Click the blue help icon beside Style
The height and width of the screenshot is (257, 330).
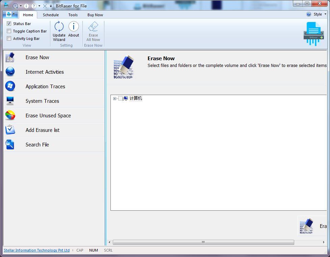308,14
